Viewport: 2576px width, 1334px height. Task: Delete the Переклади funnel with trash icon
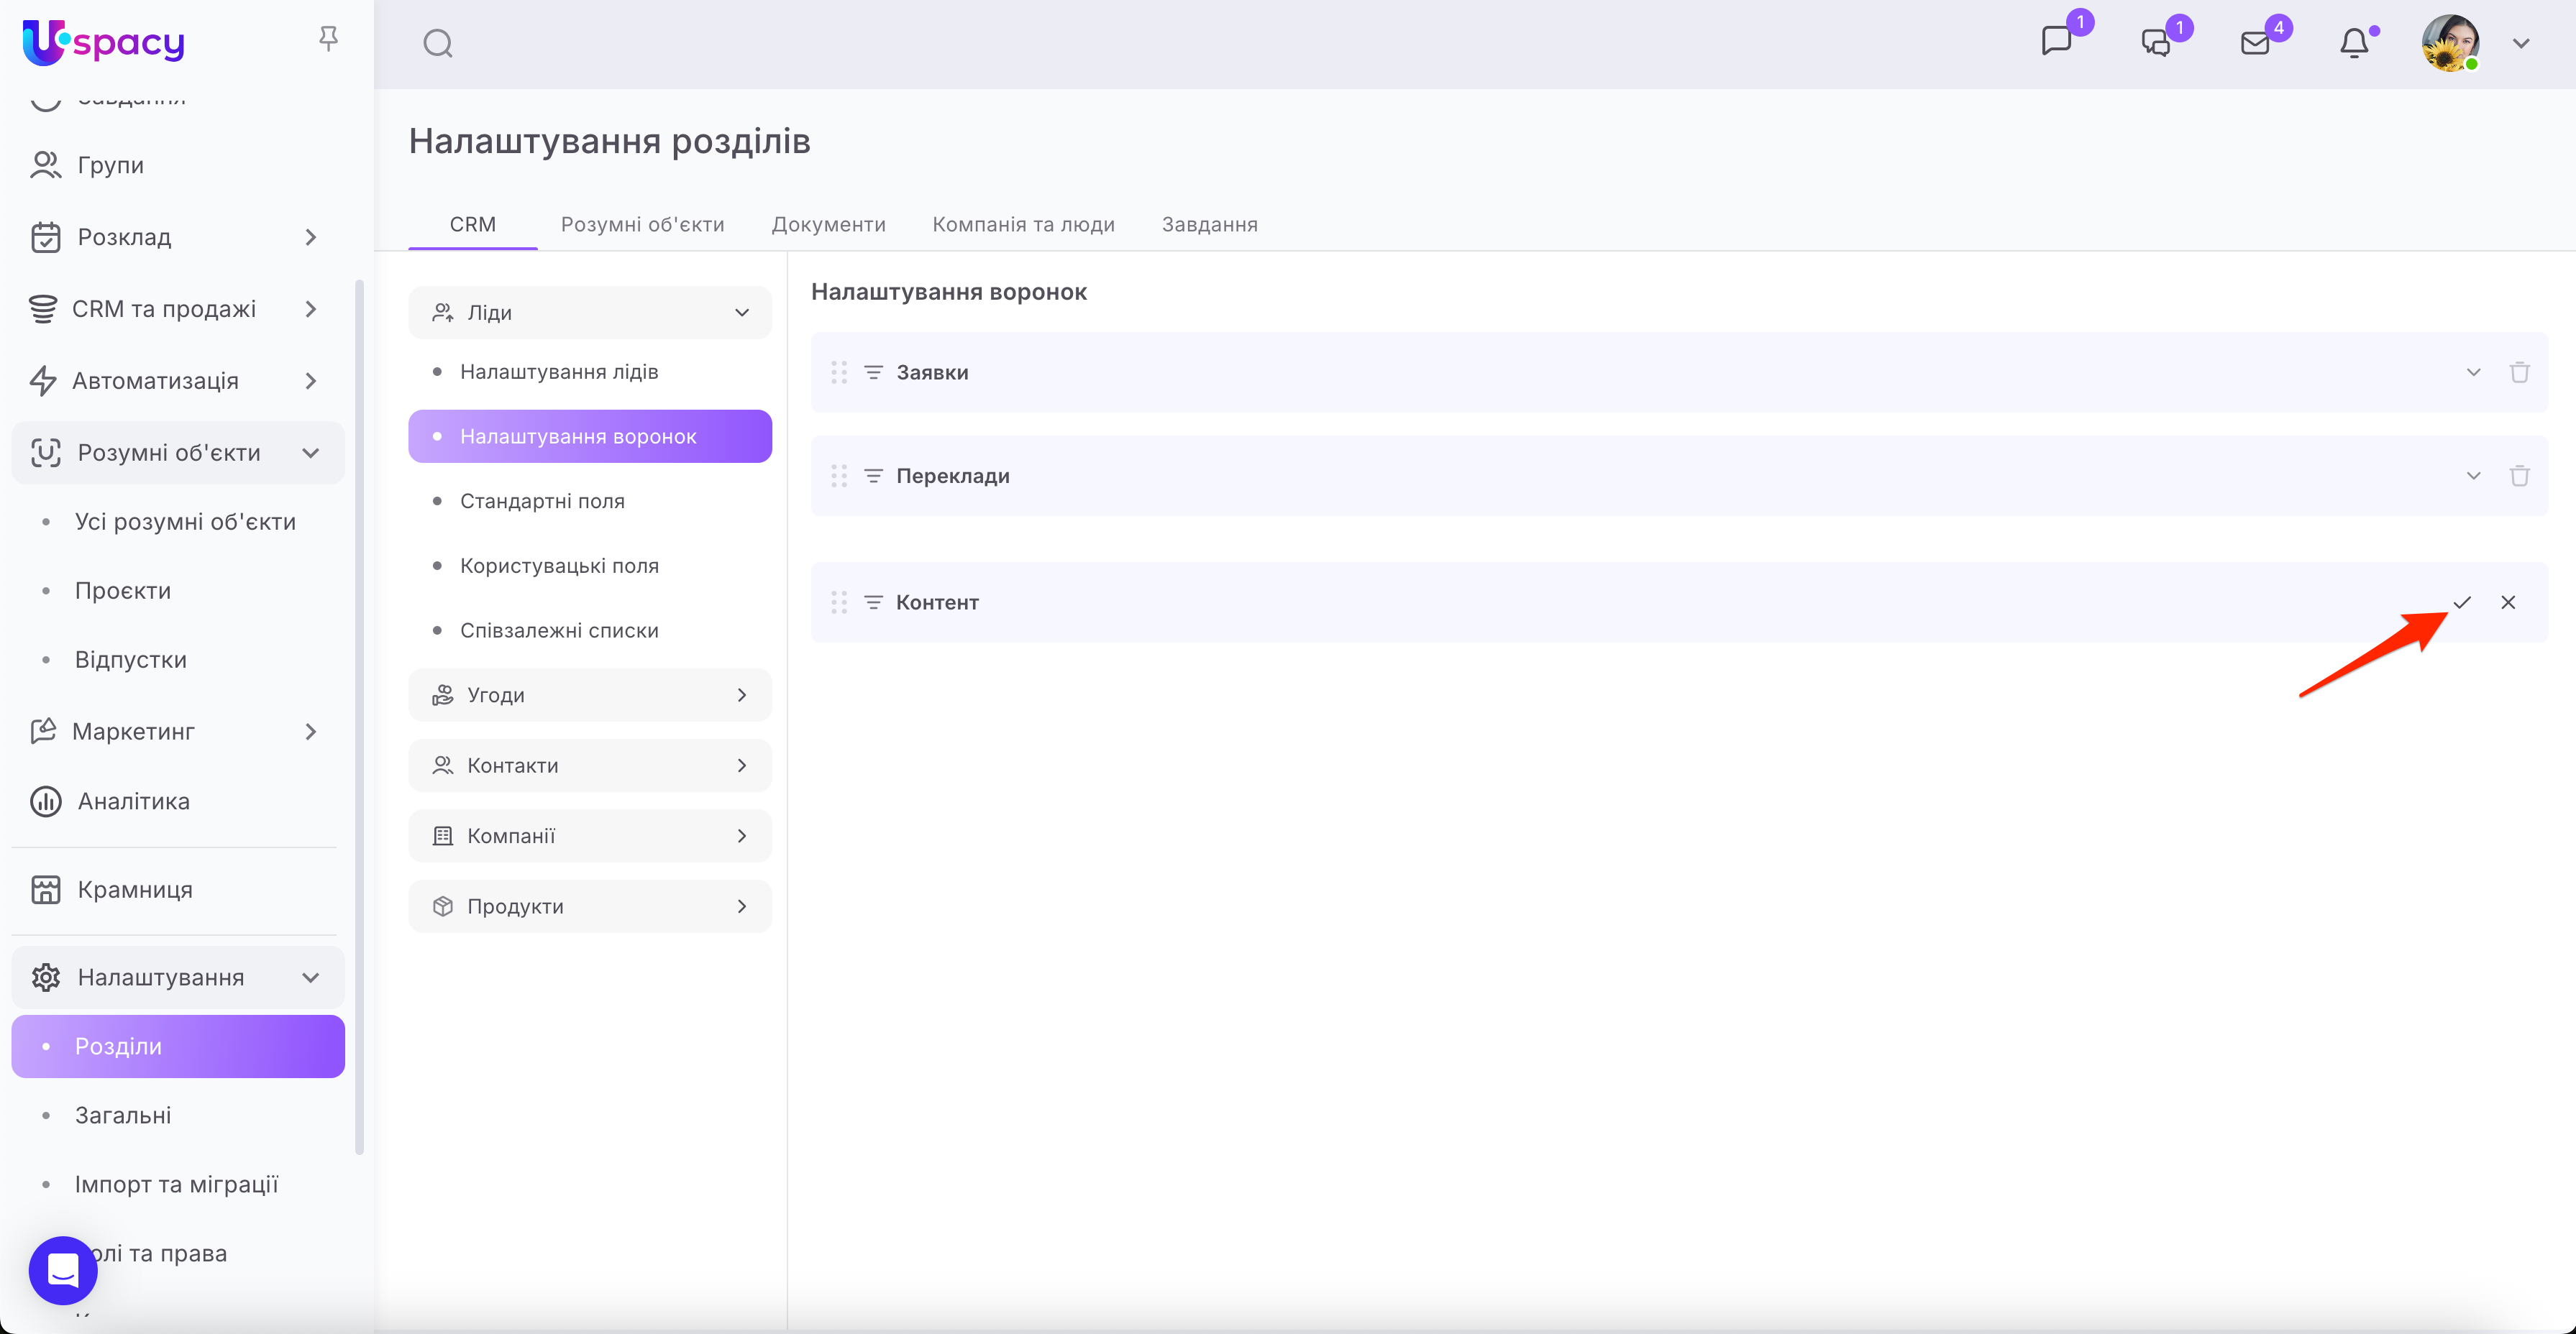tap(2519, 476)
